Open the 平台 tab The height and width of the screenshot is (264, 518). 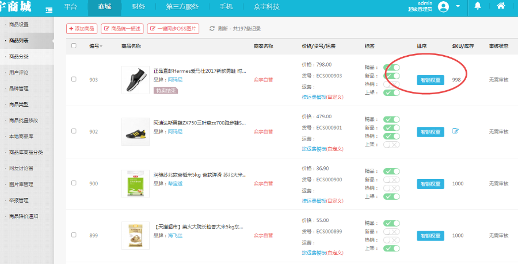tap(70, 6)
